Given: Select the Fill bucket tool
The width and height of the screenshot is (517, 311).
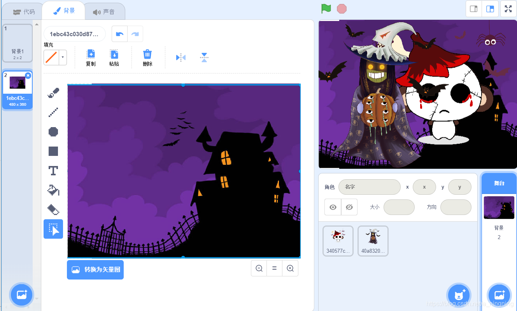Looking at the screenshot, I should [53, 190].
